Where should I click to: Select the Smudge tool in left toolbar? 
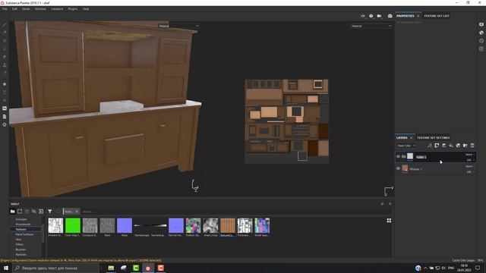5,57
